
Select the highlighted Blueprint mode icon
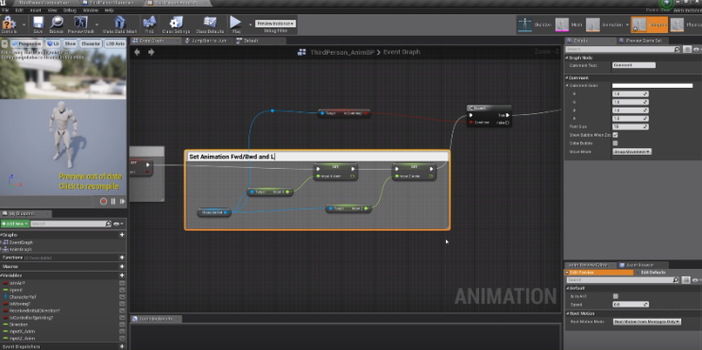coord(640,25)
